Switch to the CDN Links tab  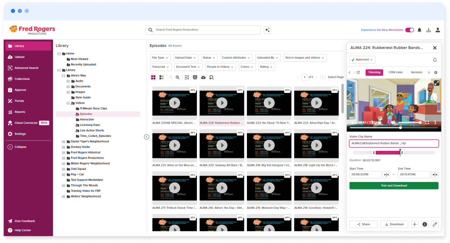point(396,72)
